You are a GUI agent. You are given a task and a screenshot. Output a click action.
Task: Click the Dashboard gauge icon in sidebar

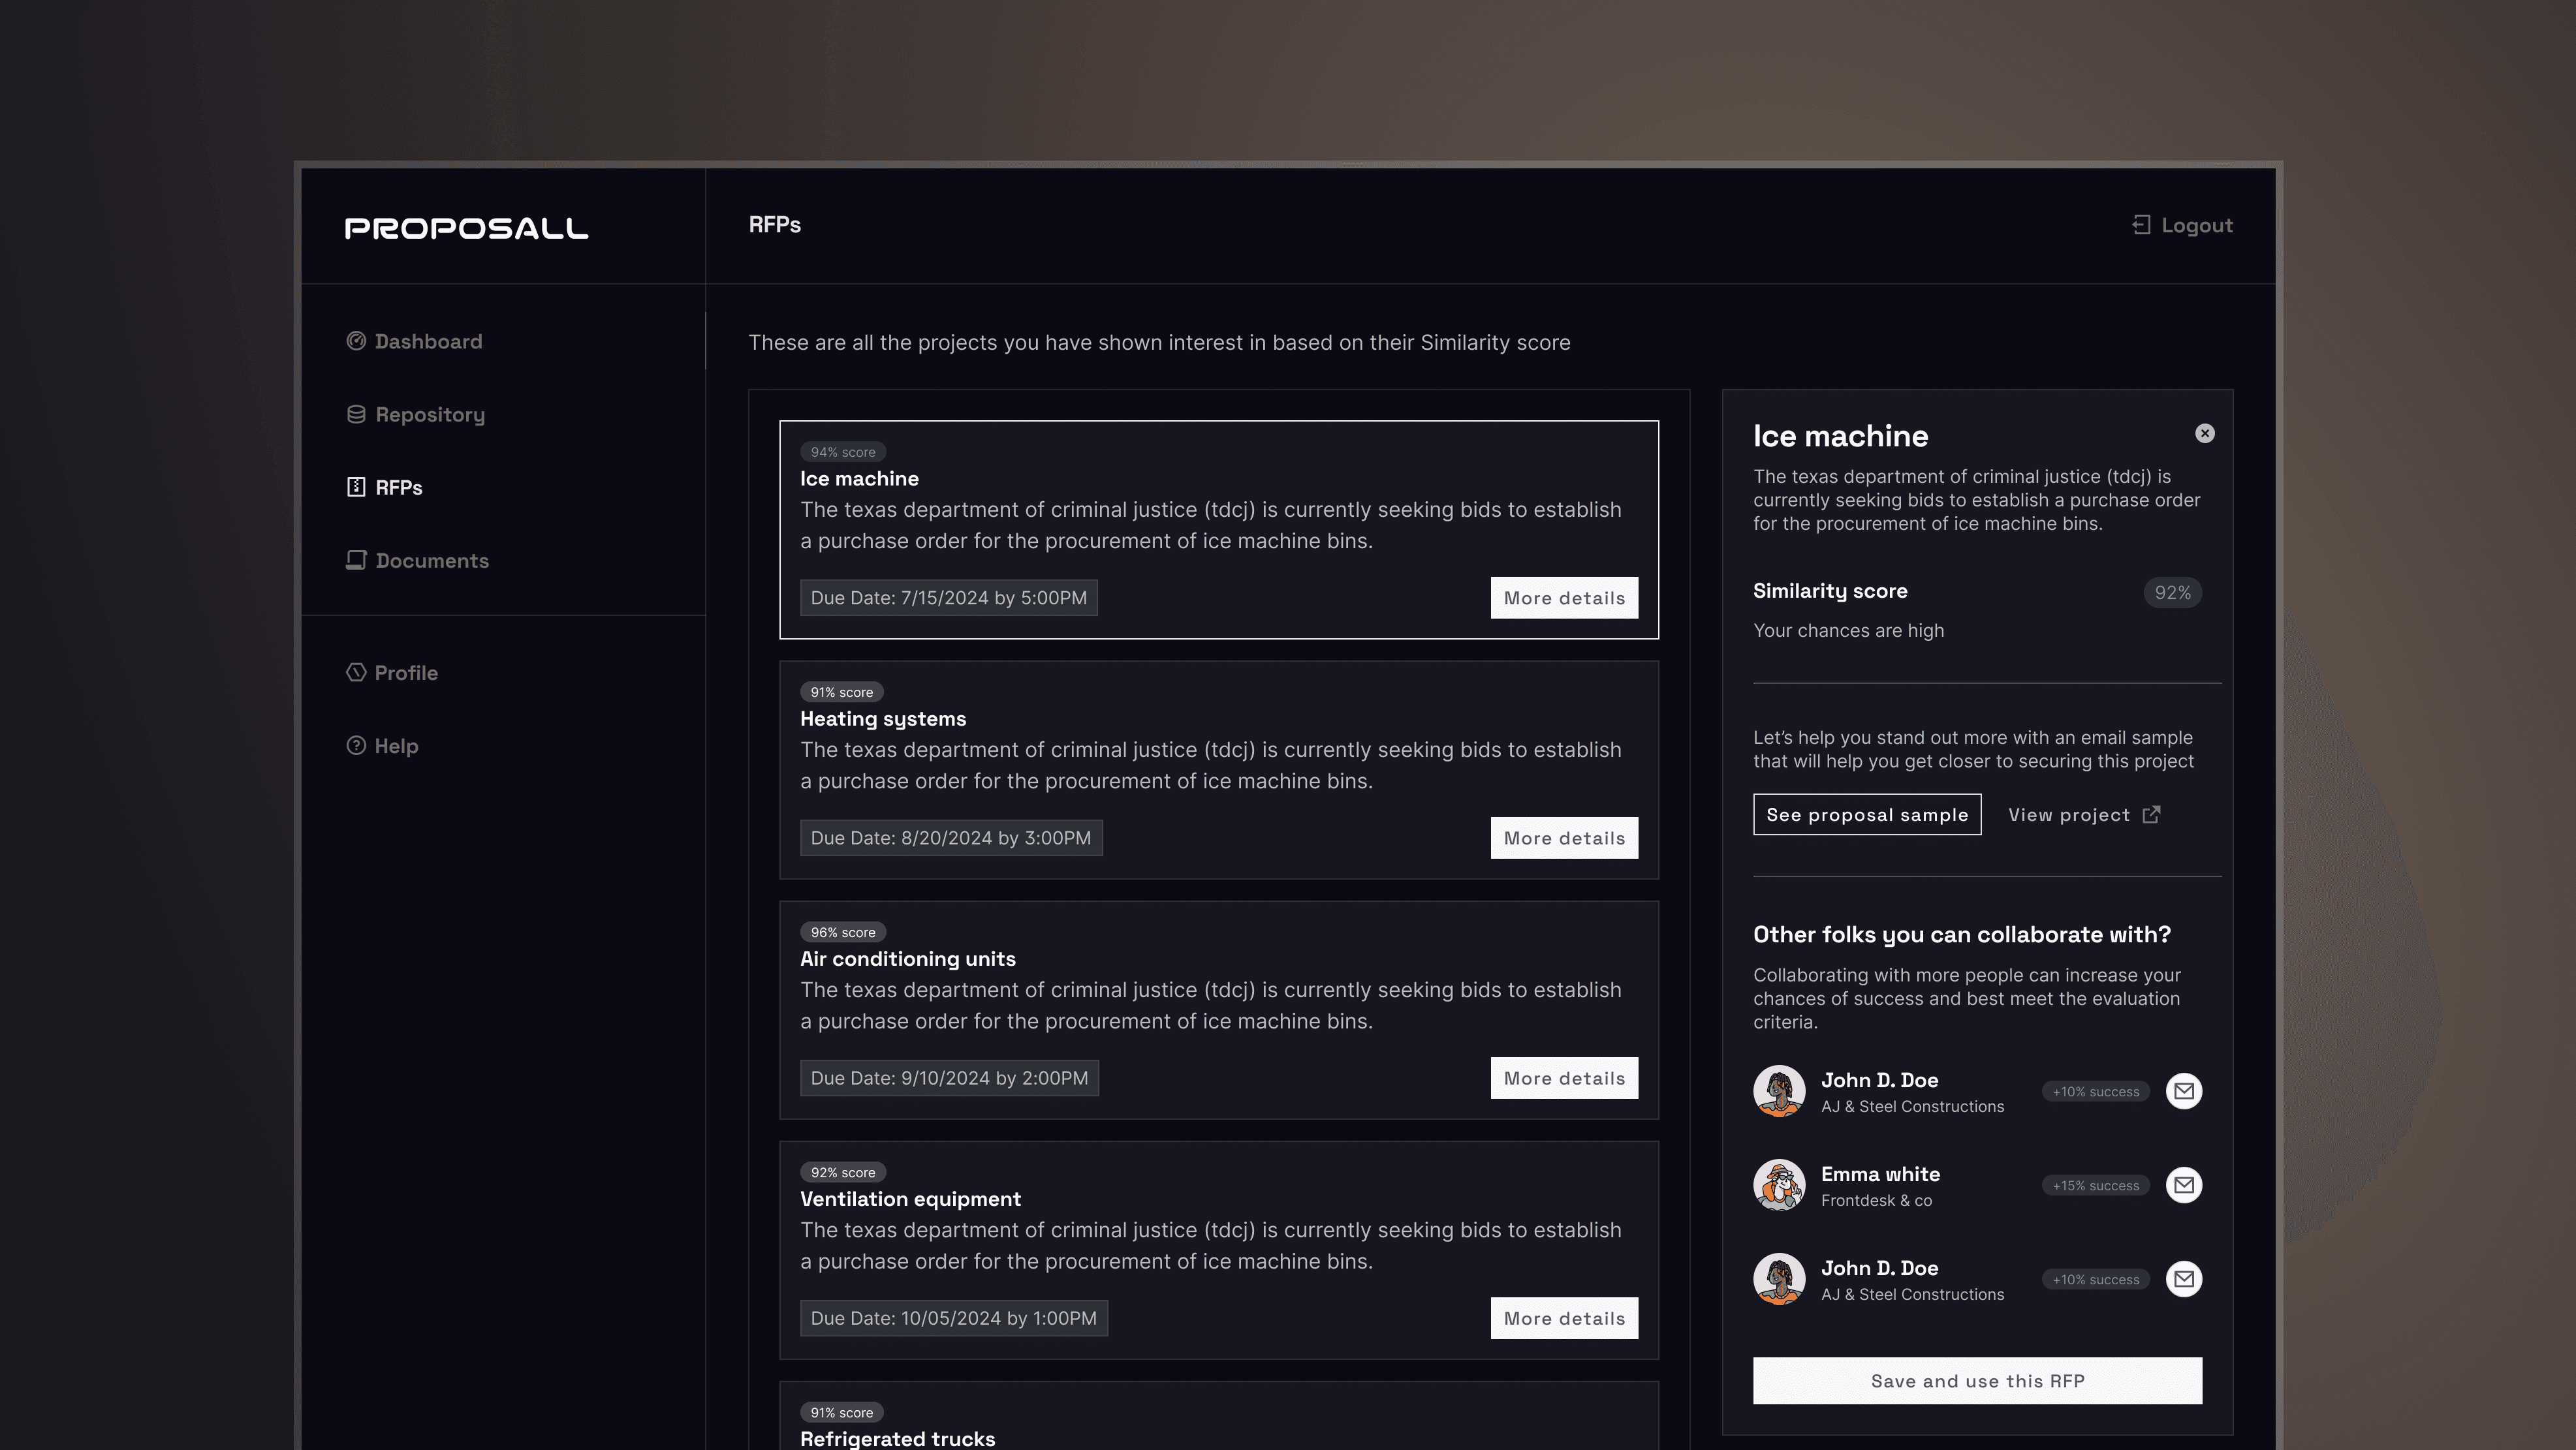tap(356, 342)
